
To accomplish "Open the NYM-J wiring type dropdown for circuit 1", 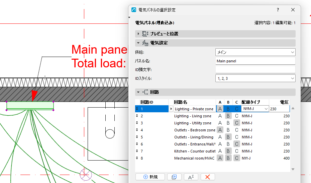I will (x=255, y=109).
